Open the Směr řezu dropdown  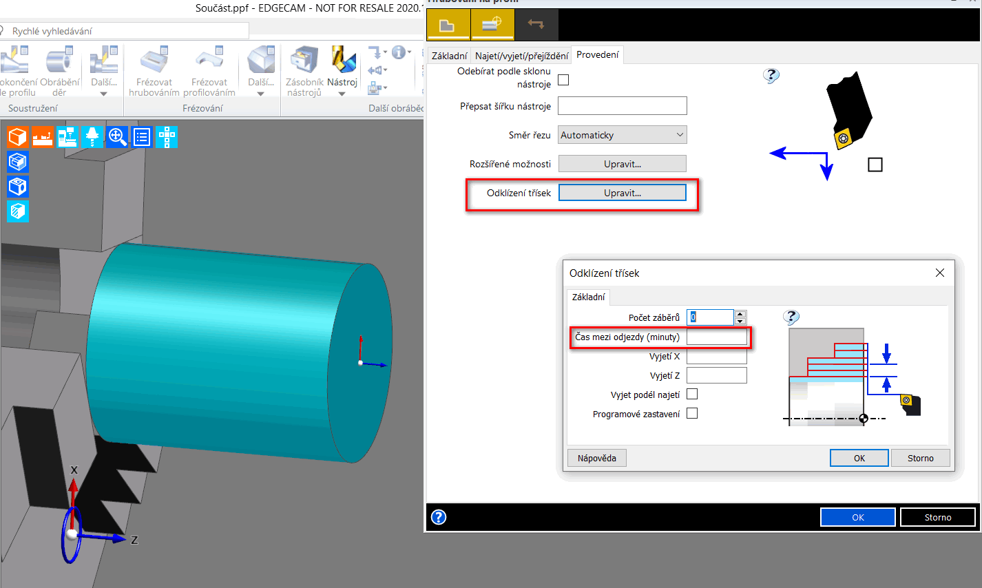point(622,135)
